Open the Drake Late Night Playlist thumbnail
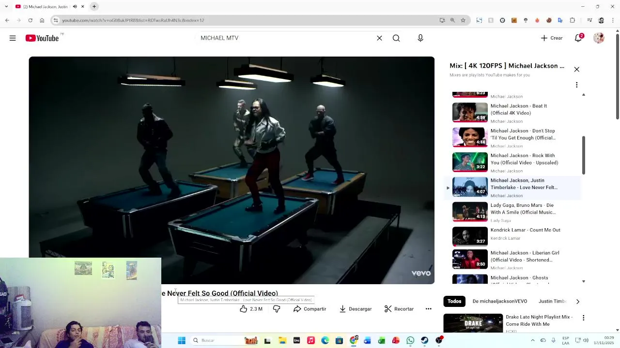This screenshot has width=620, height=348. (473, 323)
